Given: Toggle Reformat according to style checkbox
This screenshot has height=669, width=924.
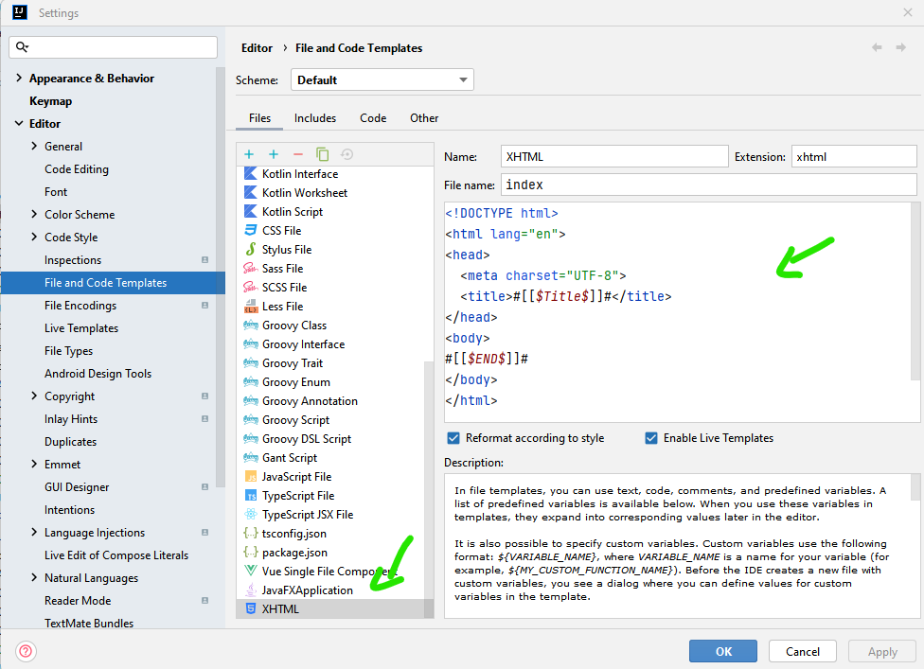Looking at the screenshot, I should click(453, 438).
